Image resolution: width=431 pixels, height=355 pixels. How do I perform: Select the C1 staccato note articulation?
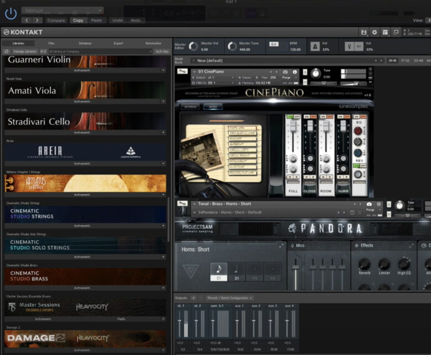tap(219, 272)
